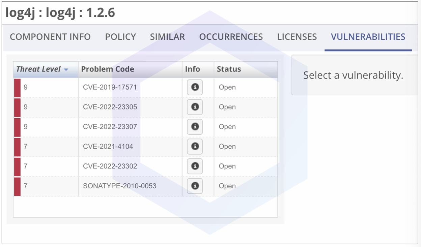Screen dimensions: 421x247
Task: Select the VULNERABILITIES tab
Action: [x=368, y=37]
